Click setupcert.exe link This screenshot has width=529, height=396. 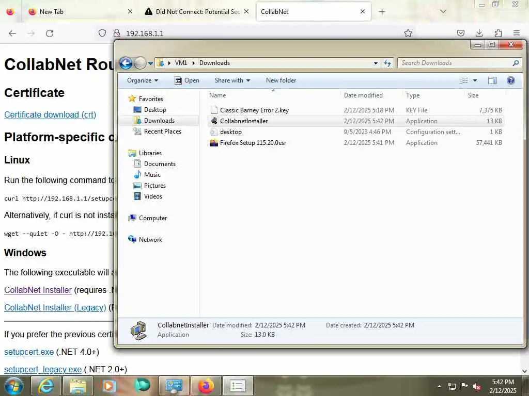click(29, 352)
